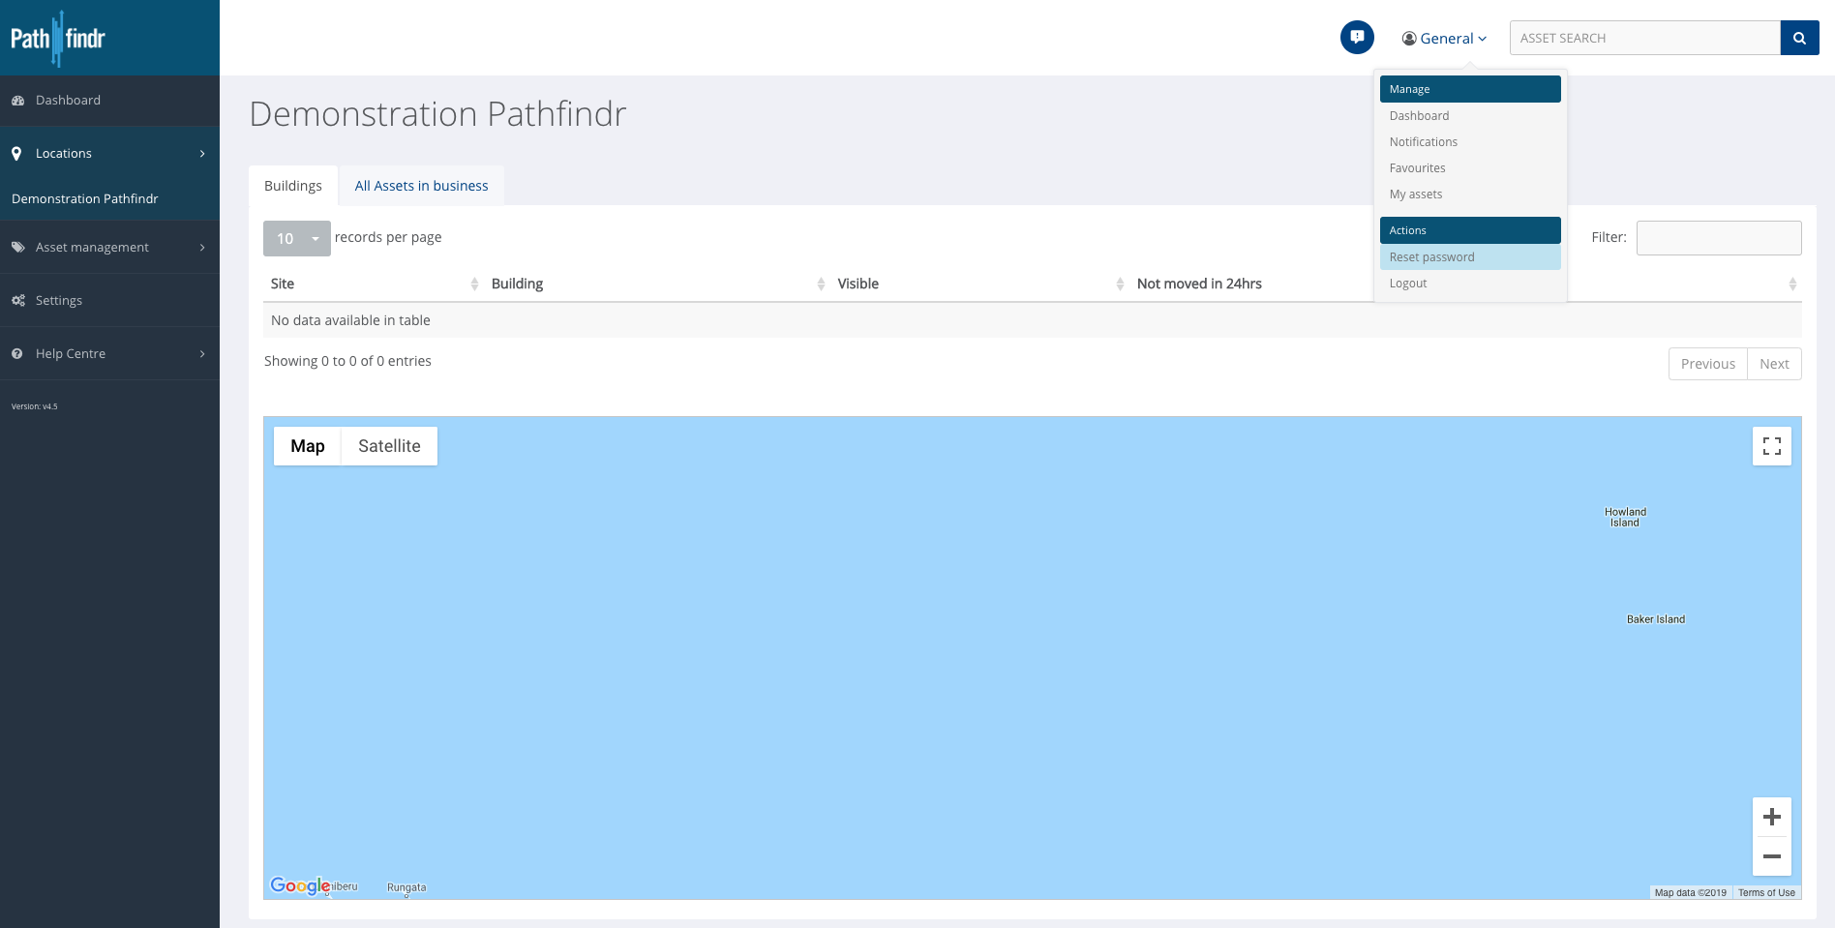The width and height of the screenshot is (1835, 928).
Task: Click the Next pagination button
Action: tap(1773, 364)
